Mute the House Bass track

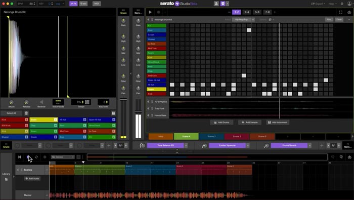(148, 115)
